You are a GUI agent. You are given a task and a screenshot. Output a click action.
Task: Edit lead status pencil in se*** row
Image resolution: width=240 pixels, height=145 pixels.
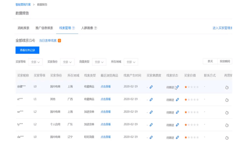[178, 112]
